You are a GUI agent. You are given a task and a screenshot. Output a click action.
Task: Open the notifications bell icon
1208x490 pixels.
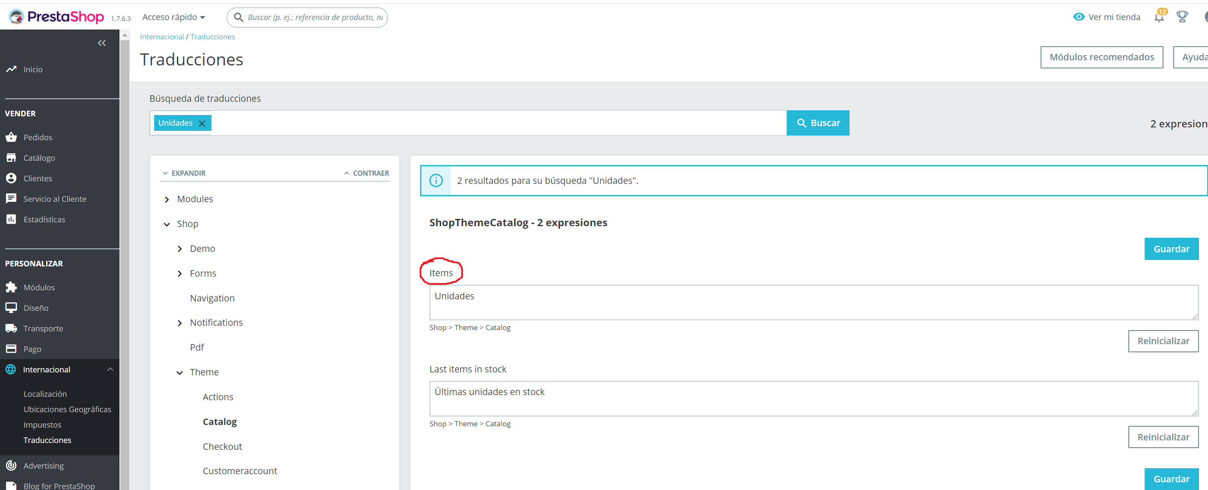pyautogui.click(x=1159, y=18)
